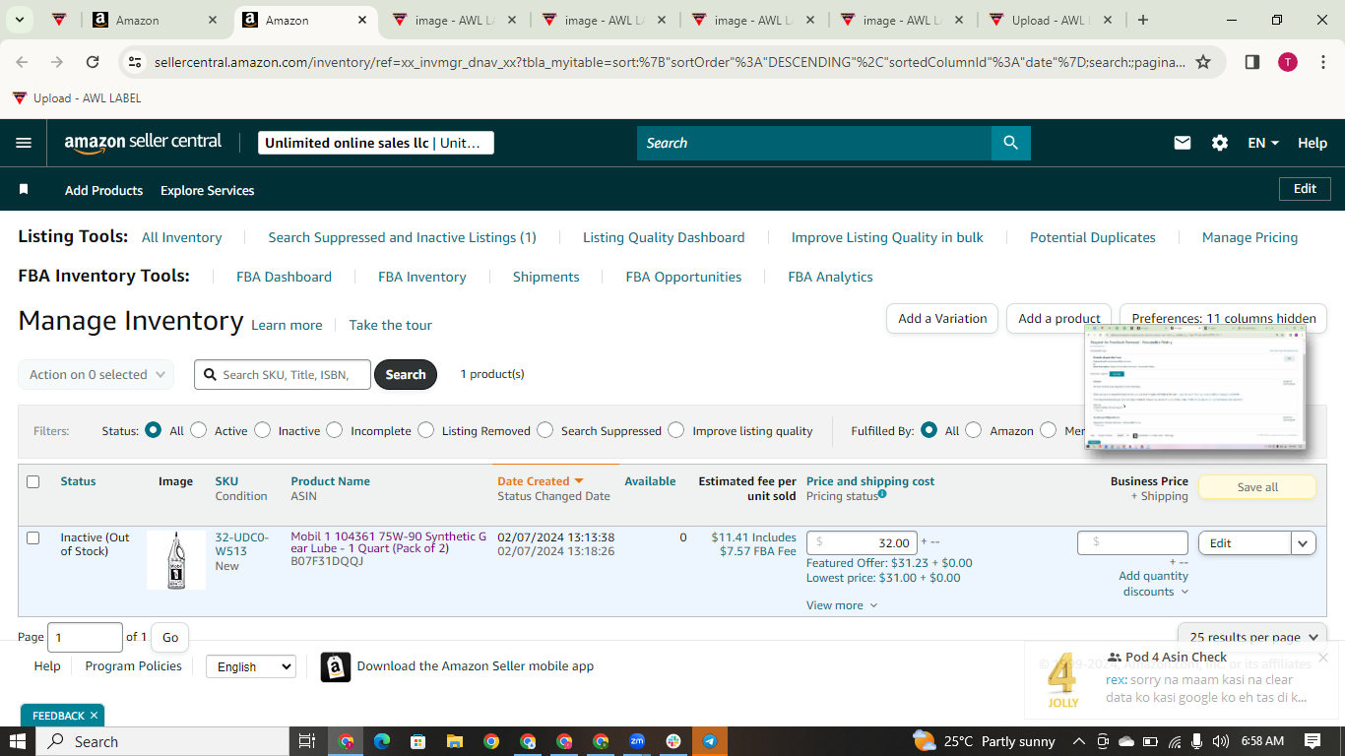Viewport: 1345px width, 756px height.
Task: Open a new browser tab
Action: pyautogui.click(x=1142, y=20)
